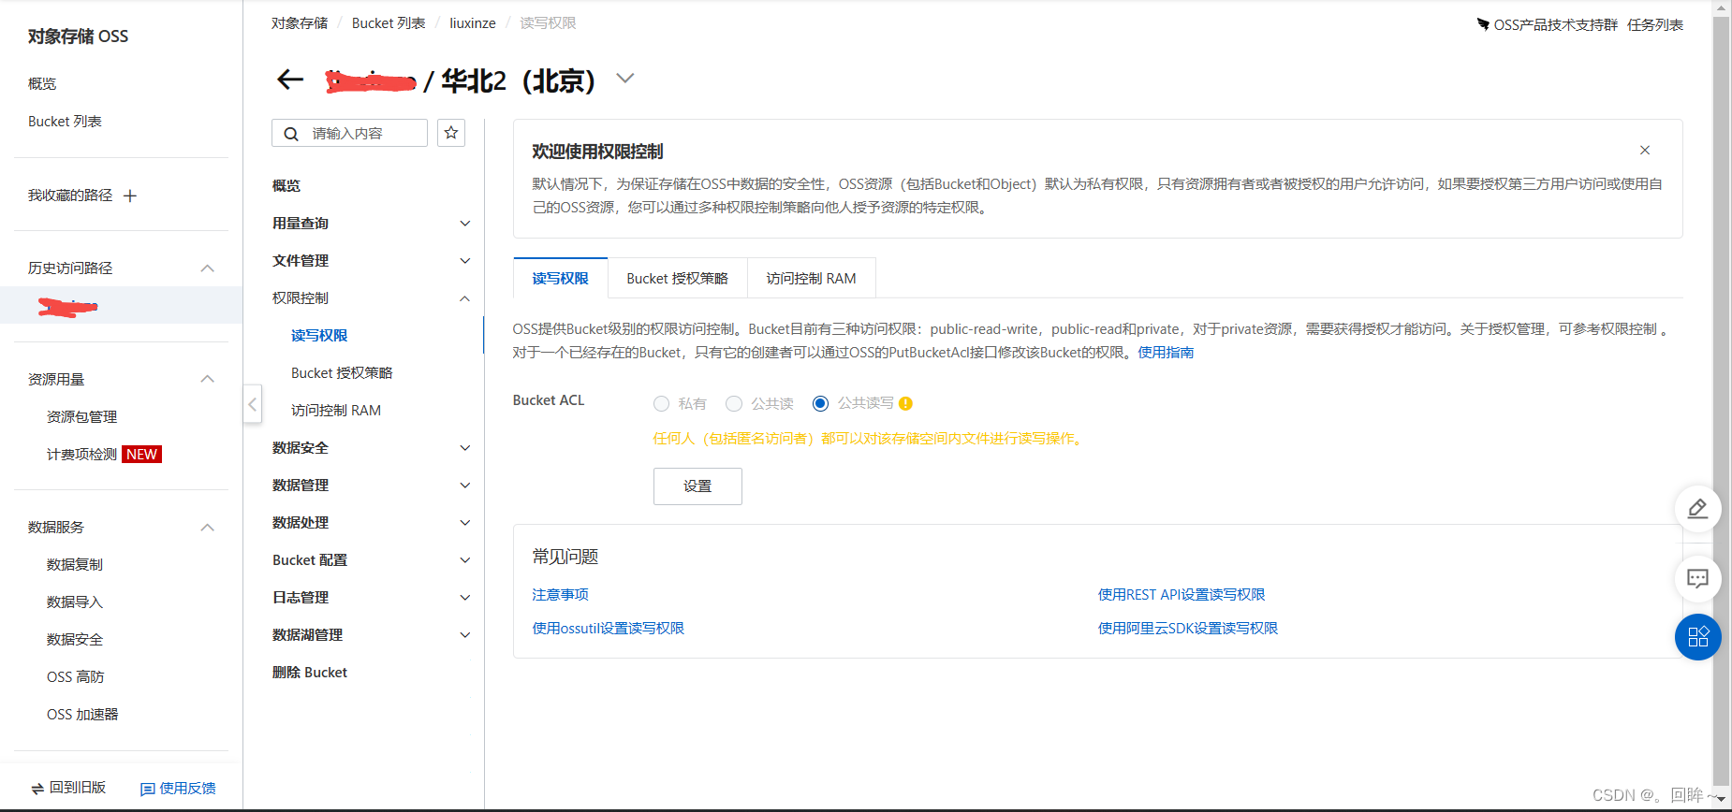
Task: Switch to the 访问控制 RAM tab
Action: click(x=811, y=278)
